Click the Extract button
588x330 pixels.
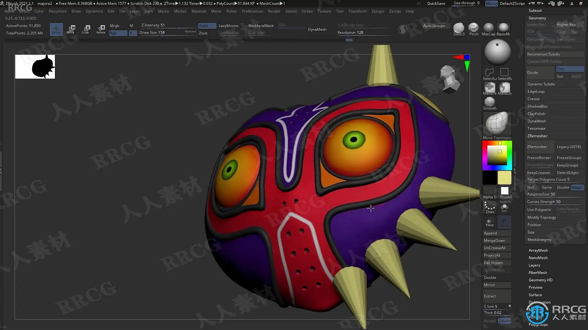(497, 296)
